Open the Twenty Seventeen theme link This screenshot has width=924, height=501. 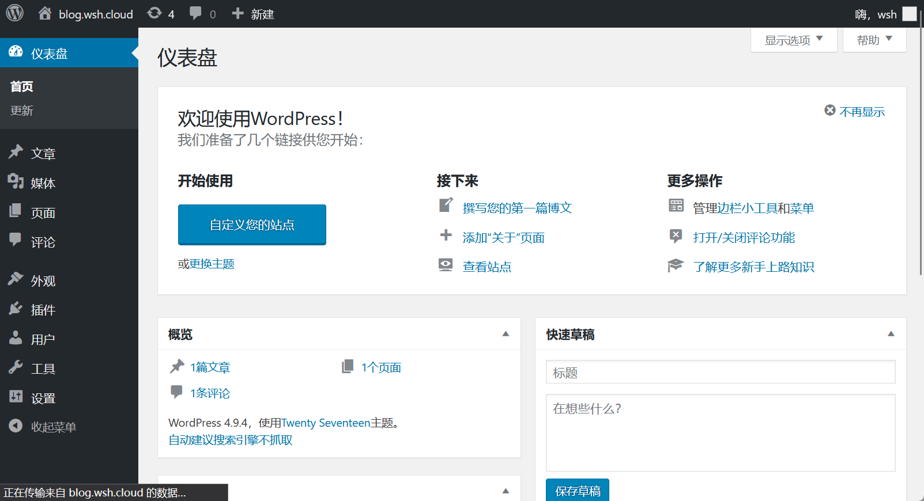[x=325, y=423]
